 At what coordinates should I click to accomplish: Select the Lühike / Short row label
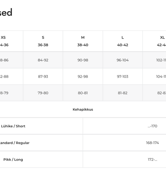pyautogui.click(x=13, y=126)
